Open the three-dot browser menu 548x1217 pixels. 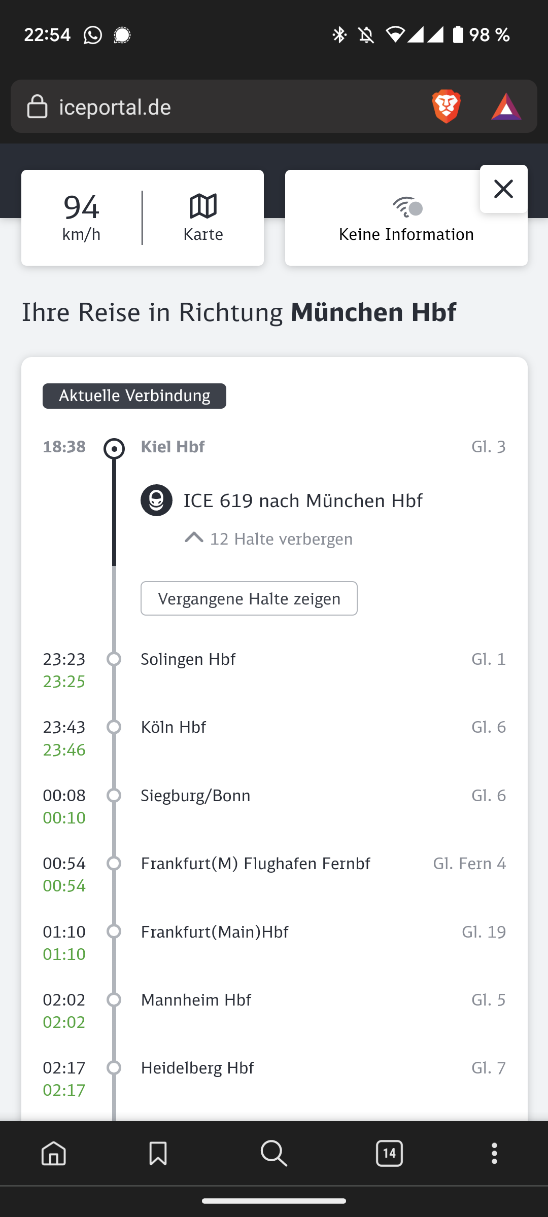pyautogui.click(x=494, y=1153)
